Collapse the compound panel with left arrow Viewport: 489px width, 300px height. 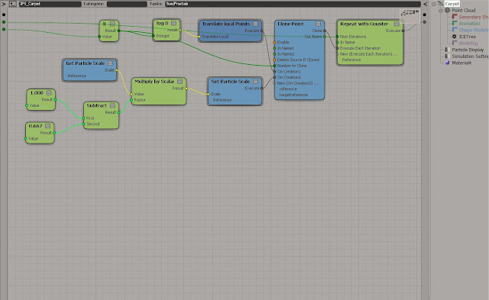(425, 4)
